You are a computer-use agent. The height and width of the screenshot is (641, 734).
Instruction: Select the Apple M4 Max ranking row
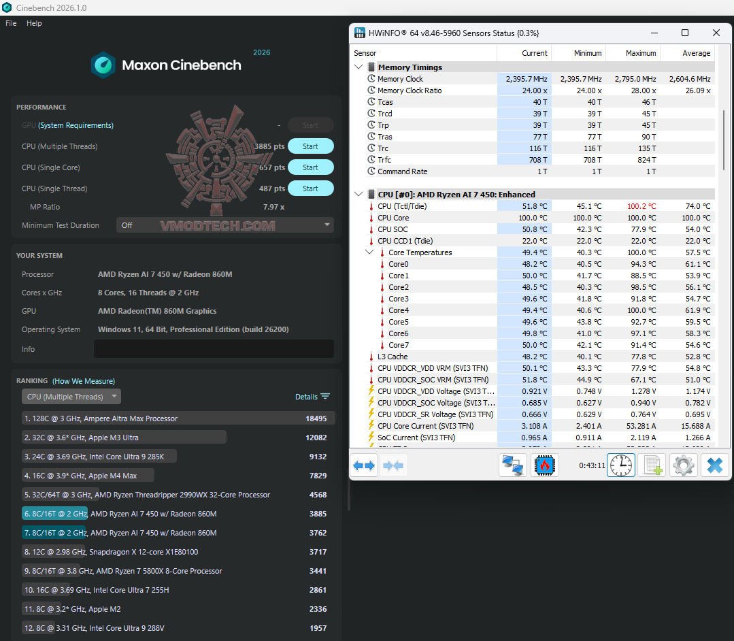pyautogui.click(x=178, y=476)
